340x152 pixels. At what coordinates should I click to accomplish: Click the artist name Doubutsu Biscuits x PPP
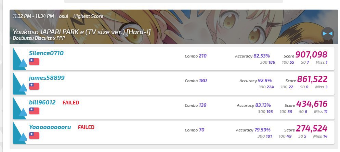coord(39,38)
